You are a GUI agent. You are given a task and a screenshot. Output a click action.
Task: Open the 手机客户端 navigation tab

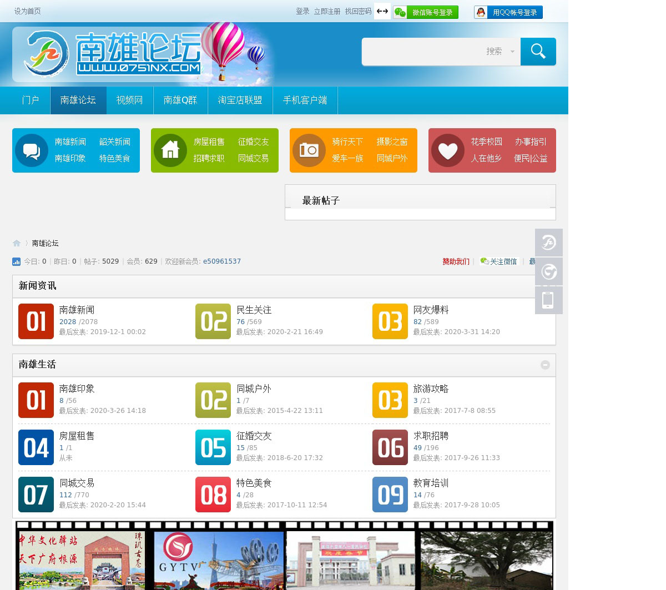tap(305, 100)
